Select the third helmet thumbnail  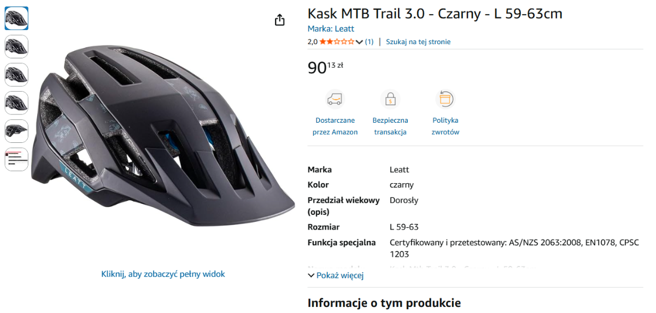(16, 75)
